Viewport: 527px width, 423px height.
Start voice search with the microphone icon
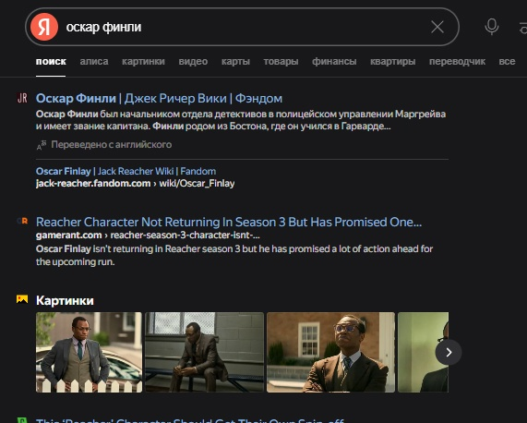491,27
